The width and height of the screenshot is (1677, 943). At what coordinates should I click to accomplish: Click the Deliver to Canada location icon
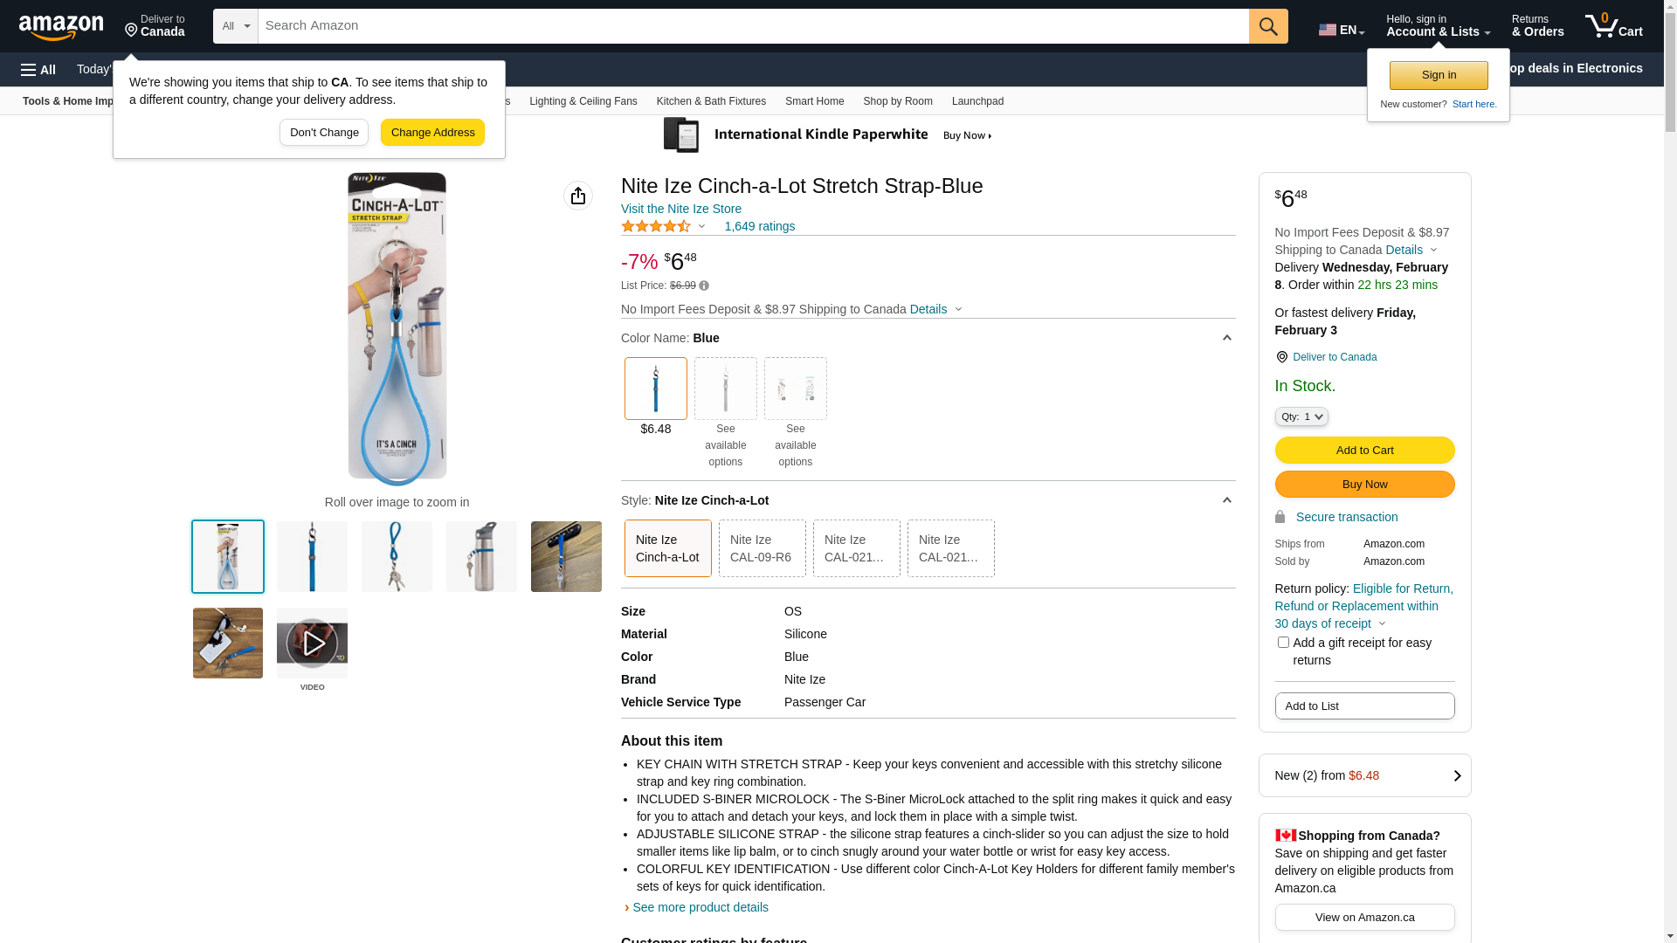(1281, 357)
